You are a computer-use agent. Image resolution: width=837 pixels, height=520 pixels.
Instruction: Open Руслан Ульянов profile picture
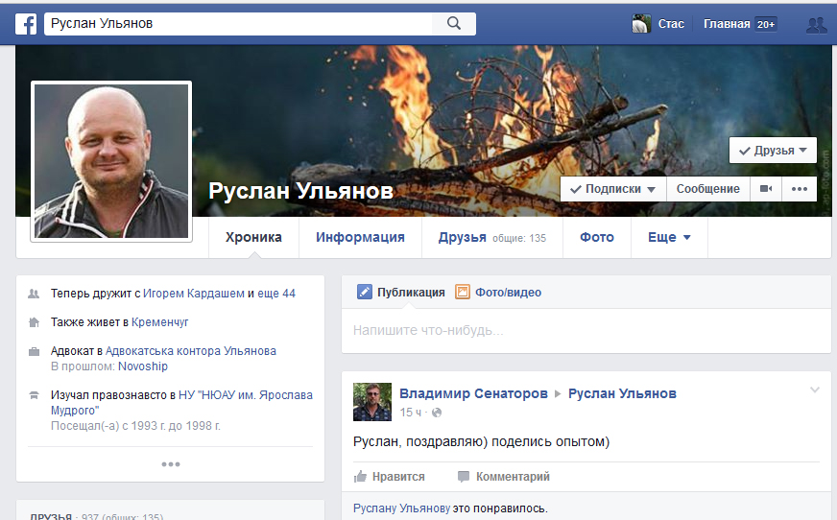(111, 160)
